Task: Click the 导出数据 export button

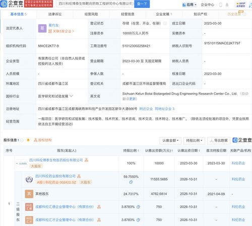Action: point(219,140)
